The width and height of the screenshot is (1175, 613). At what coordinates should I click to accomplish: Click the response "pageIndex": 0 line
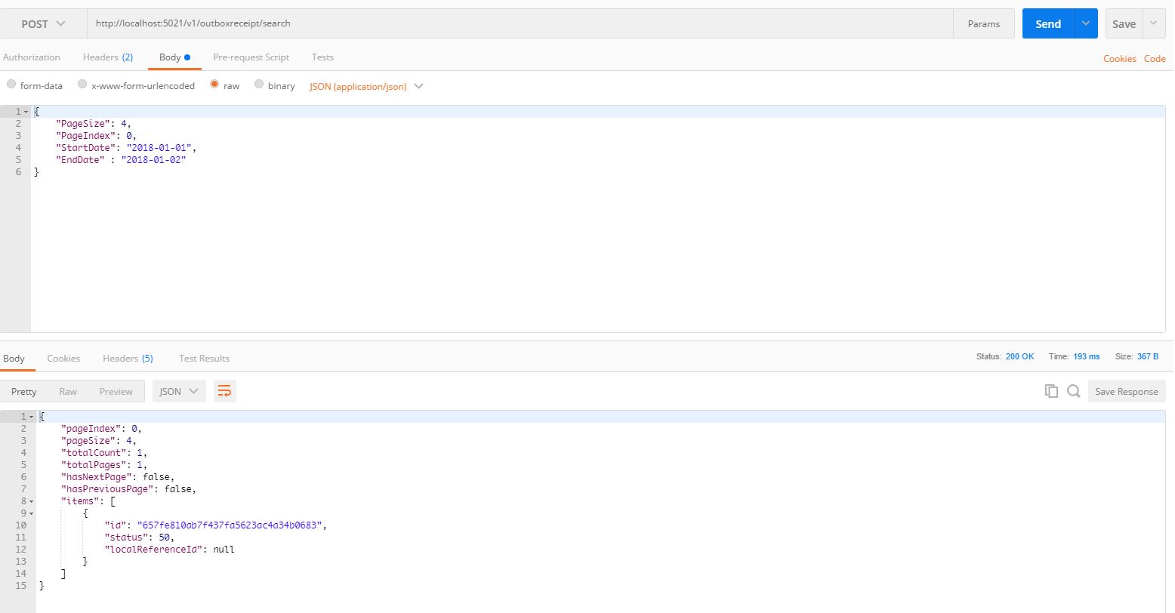(x=101, y=429)
